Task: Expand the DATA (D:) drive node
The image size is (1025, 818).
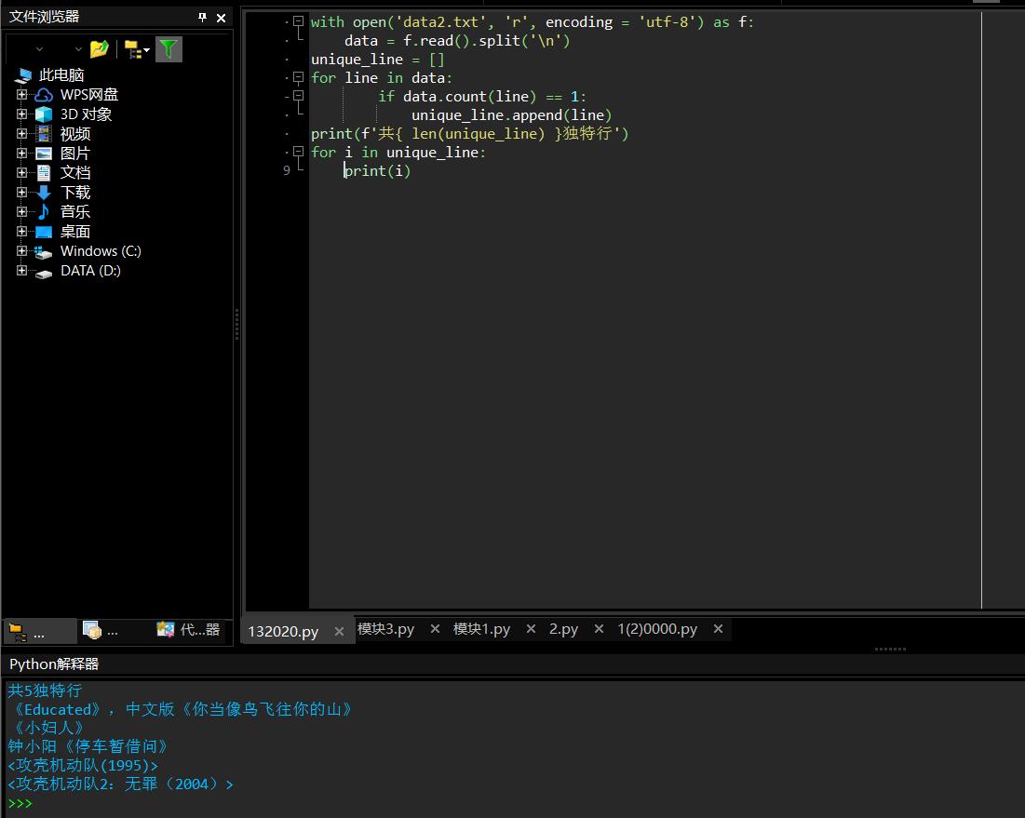Action: point(21,271)
